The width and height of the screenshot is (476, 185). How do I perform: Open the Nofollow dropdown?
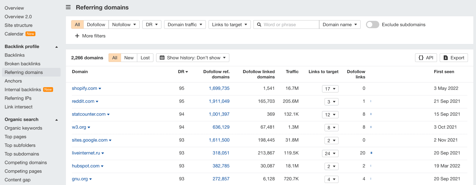(x=124, y=25)
